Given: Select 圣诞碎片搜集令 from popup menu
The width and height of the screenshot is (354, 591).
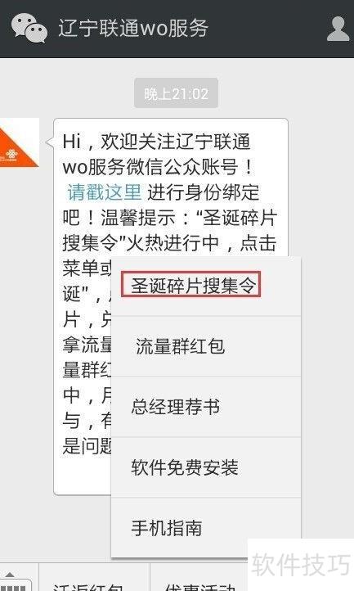Looking at the screenshot, I should pyautogui.click(x=191, y=285).
